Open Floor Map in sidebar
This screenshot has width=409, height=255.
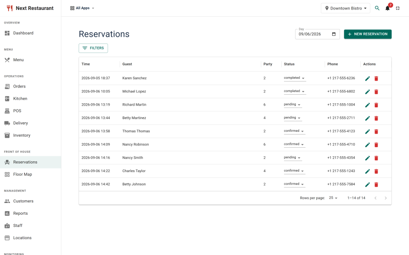coord(30,174)
